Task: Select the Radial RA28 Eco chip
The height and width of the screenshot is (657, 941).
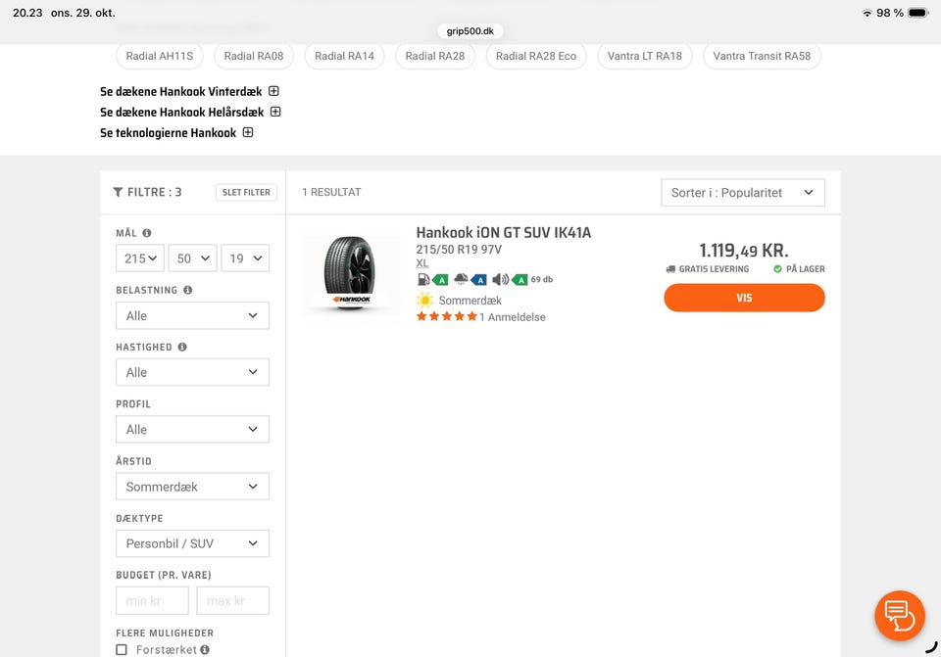Action: (x=536, y=56)
